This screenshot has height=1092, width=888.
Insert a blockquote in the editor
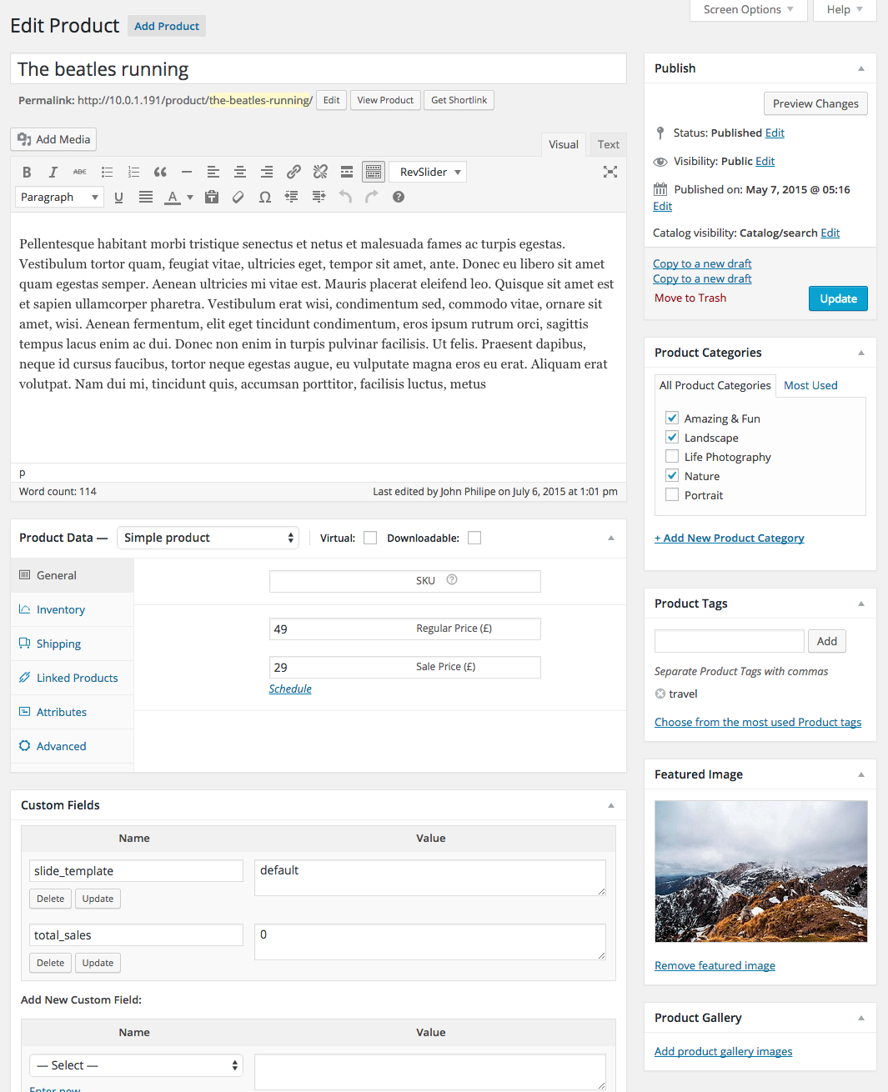(160, 172)
